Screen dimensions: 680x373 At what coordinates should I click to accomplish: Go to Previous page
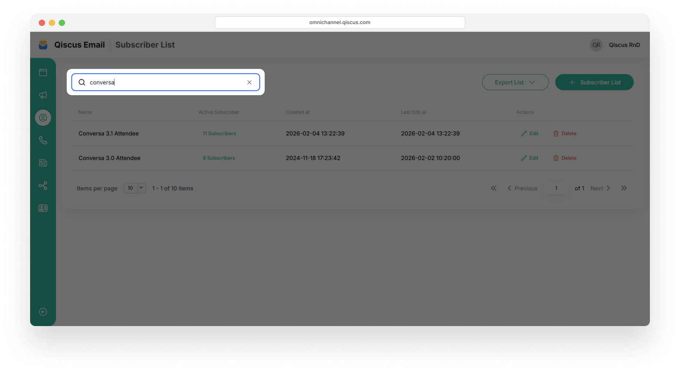click(522, 188)
